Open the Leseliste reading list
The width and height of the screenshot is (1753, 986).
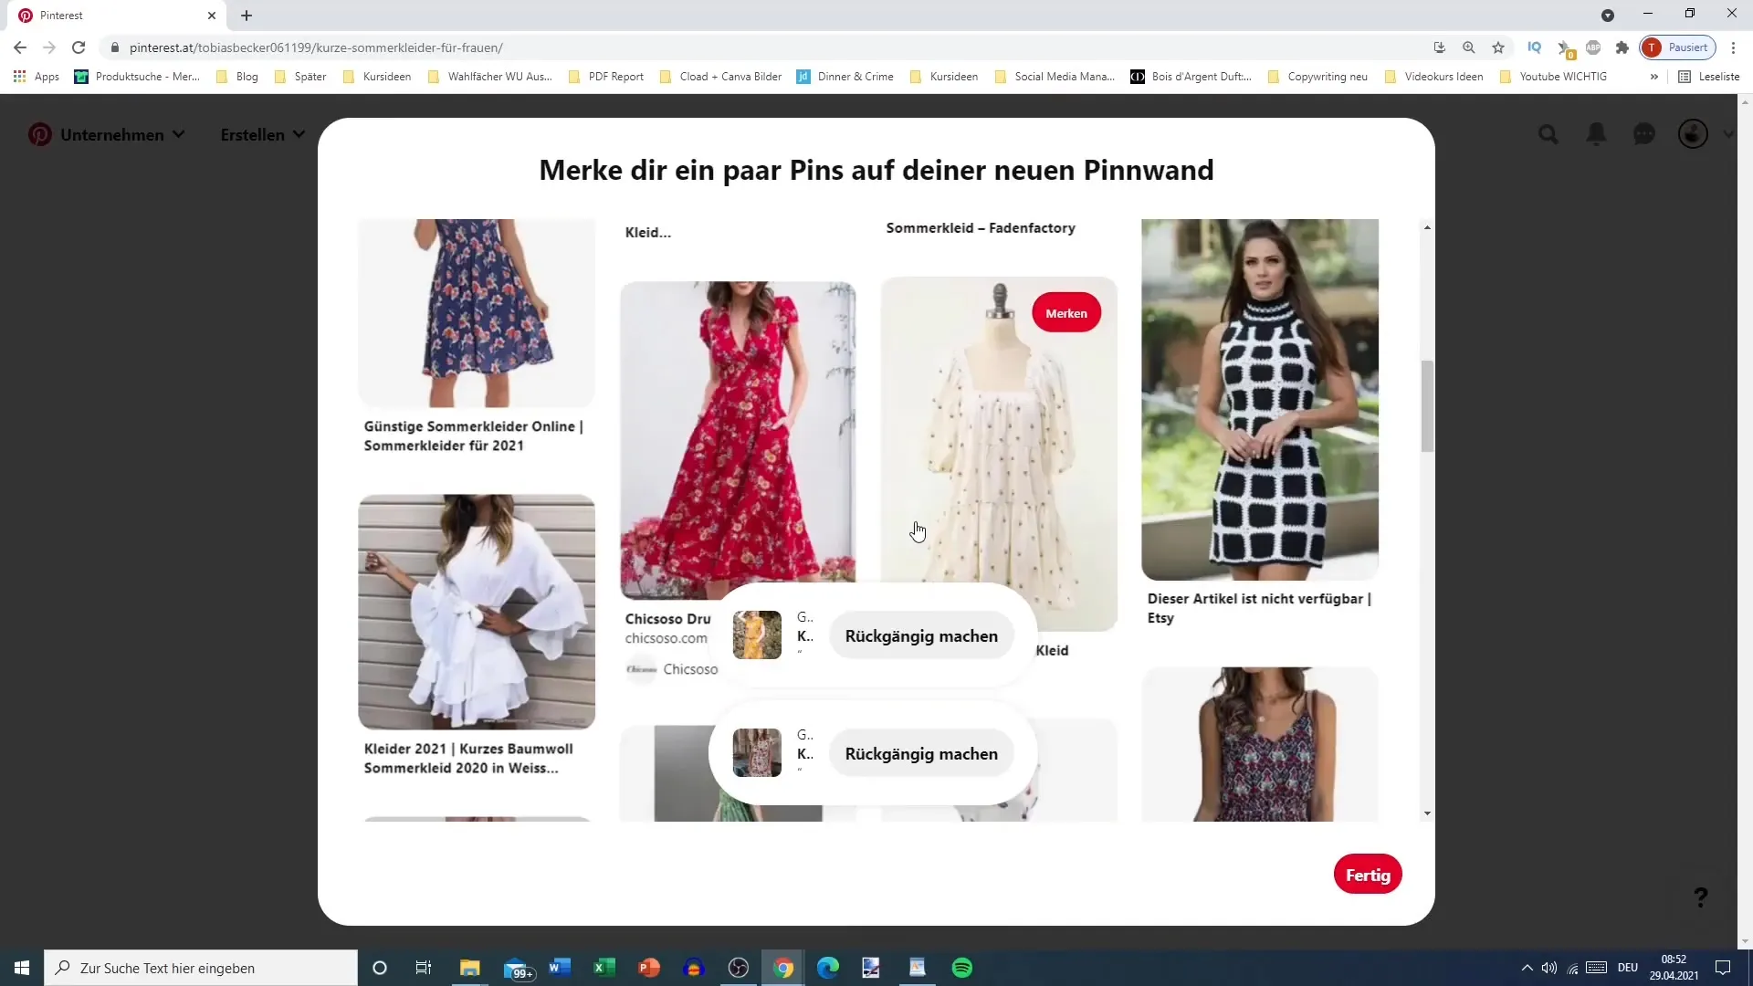[x=1709, y=77]
